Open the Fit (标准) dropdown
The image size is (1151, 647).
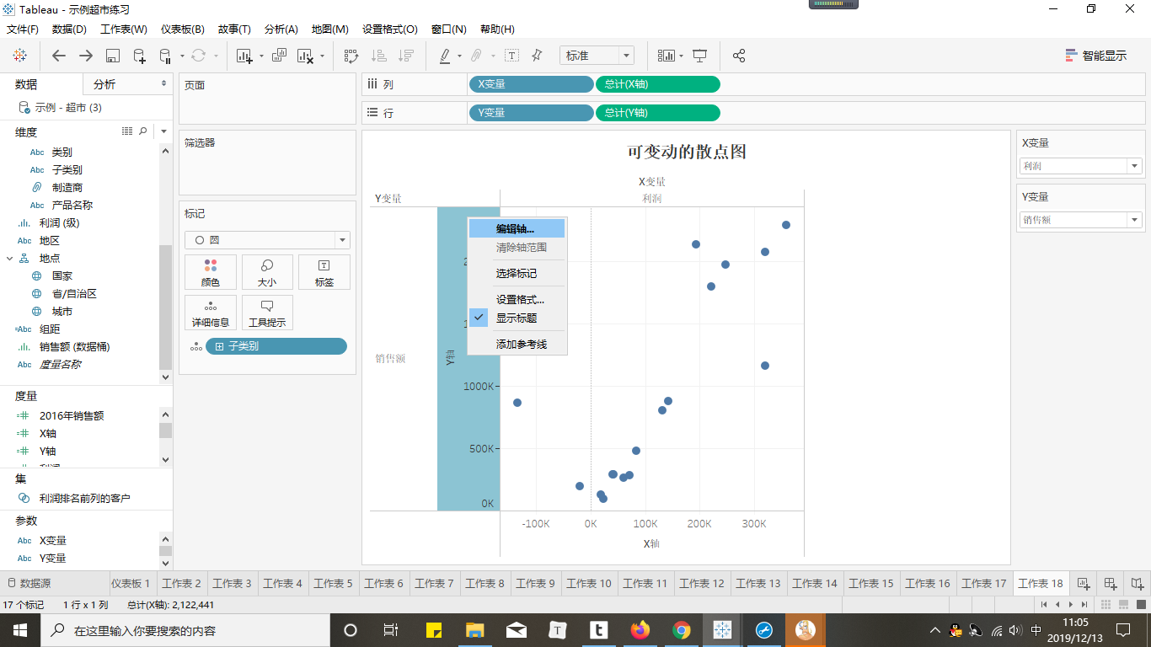pyautogui.click(x=597, y=56)
